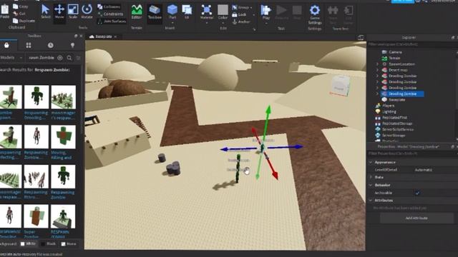Open the Respawning Zombie model link
The width and height of the screenshot is (458, 257).
coord(62,195)
